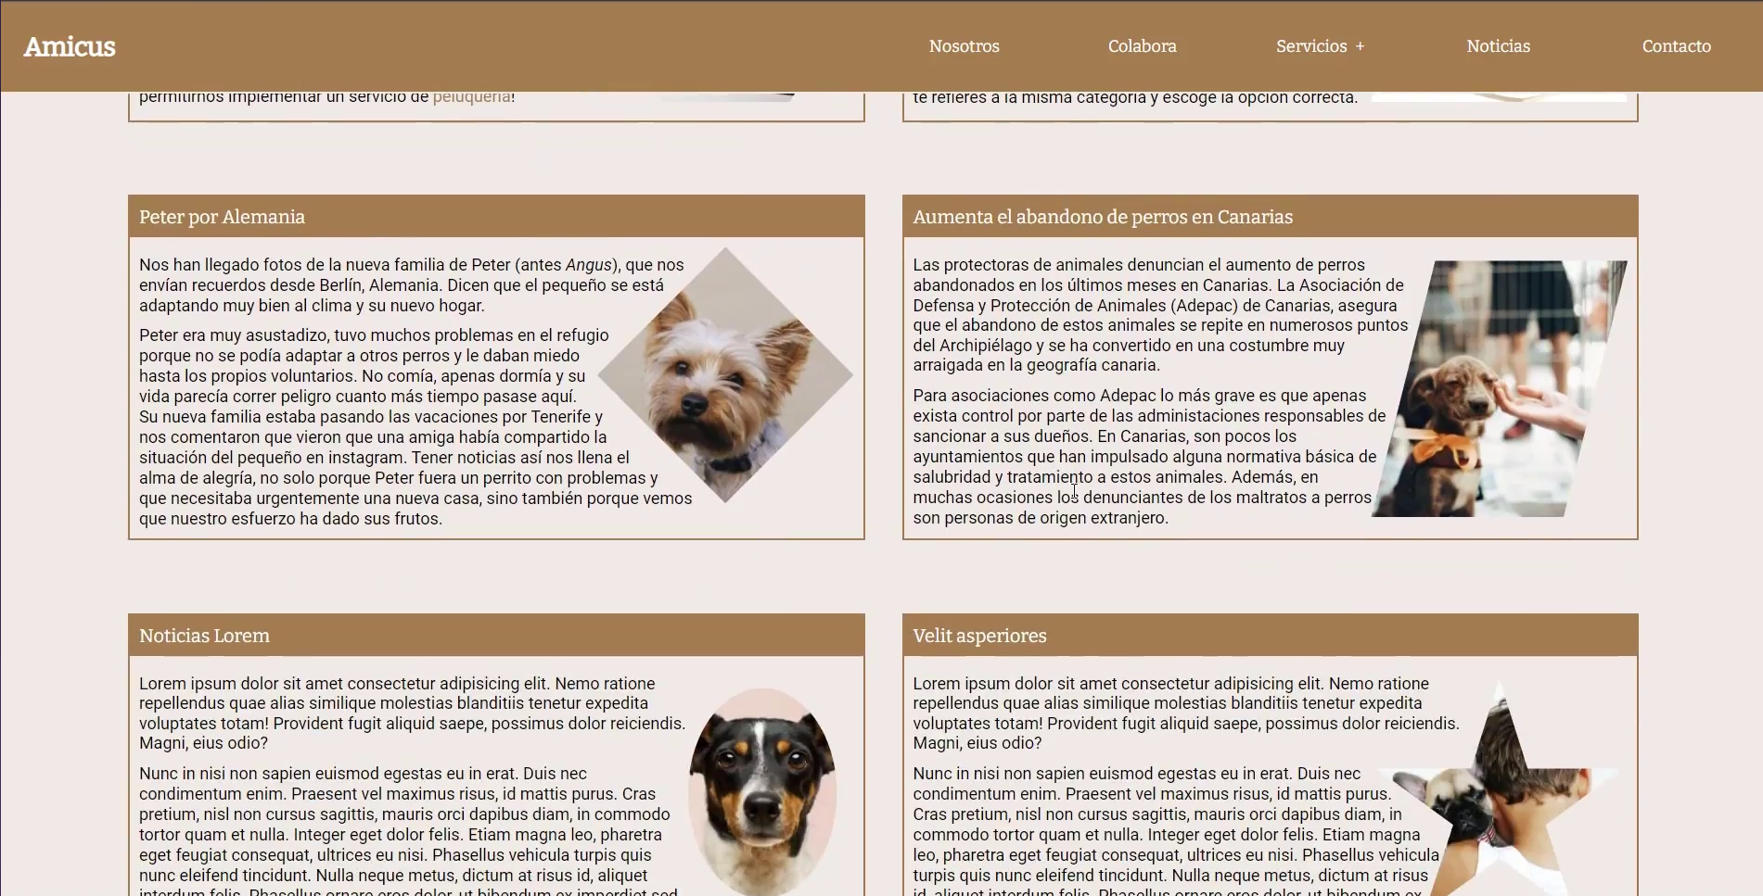
Task: Click the Velit asperiores article header
Action: click(x=979, y=636)
